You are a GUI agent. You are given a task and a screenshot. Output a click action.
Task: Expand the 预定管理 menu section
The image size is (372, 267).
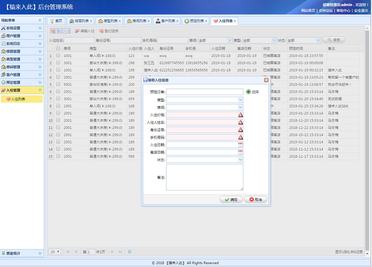coord(40,82)
